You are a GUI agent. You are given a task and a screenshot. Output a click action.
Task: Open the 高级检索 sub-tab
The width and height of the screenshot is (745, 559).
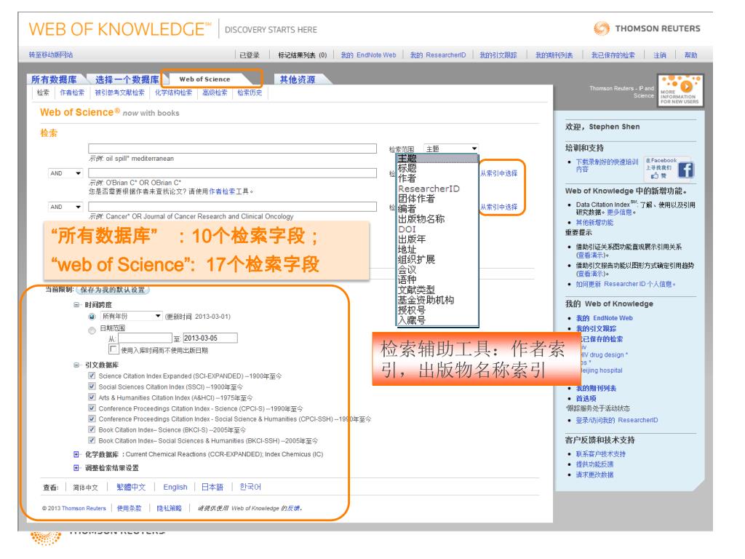(x=215, y=92)
